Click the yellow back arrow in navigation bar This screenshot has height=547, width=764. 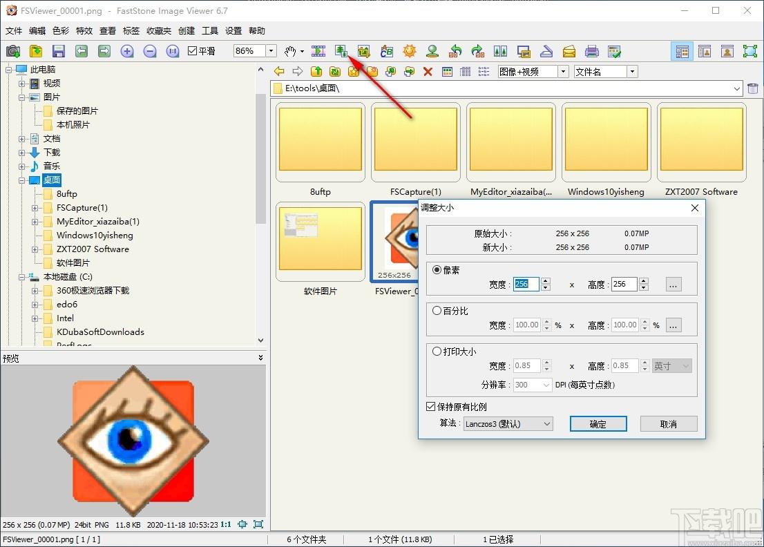coord(279,72)
